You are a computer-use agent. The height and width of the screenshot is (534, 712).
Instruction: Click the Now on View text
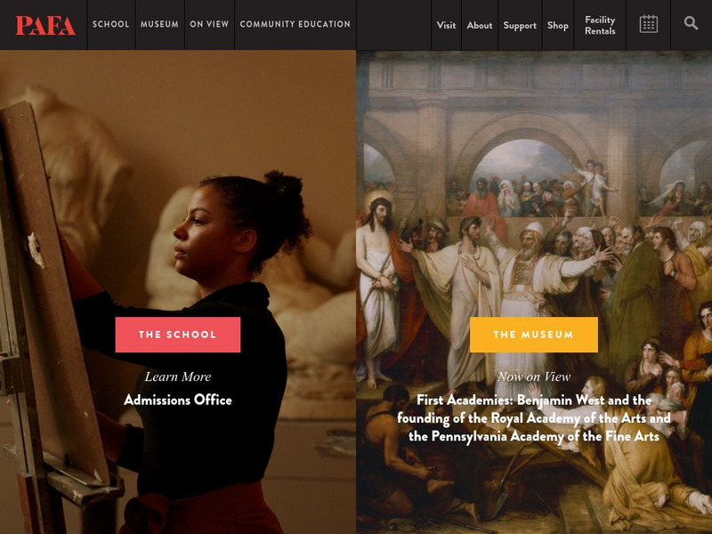533,376
